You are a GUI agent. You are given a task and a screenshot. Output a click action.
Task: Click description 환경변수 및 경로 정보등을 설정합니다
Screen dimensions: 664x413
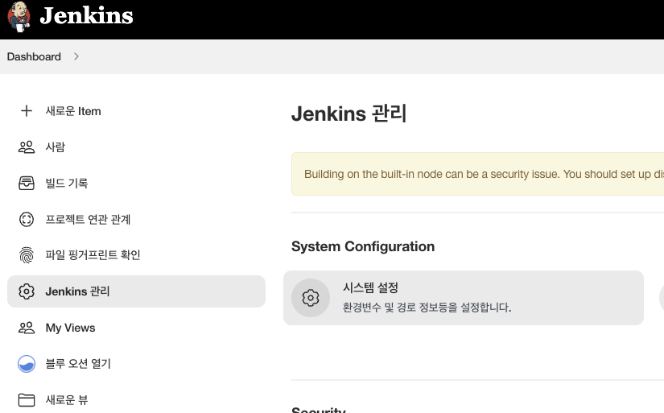point(427,307)
